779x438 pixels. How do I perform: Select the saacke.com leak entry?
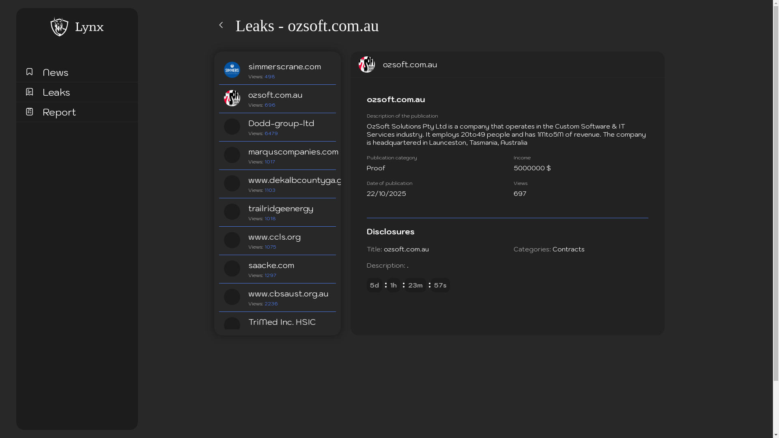(x=271, y=265)
